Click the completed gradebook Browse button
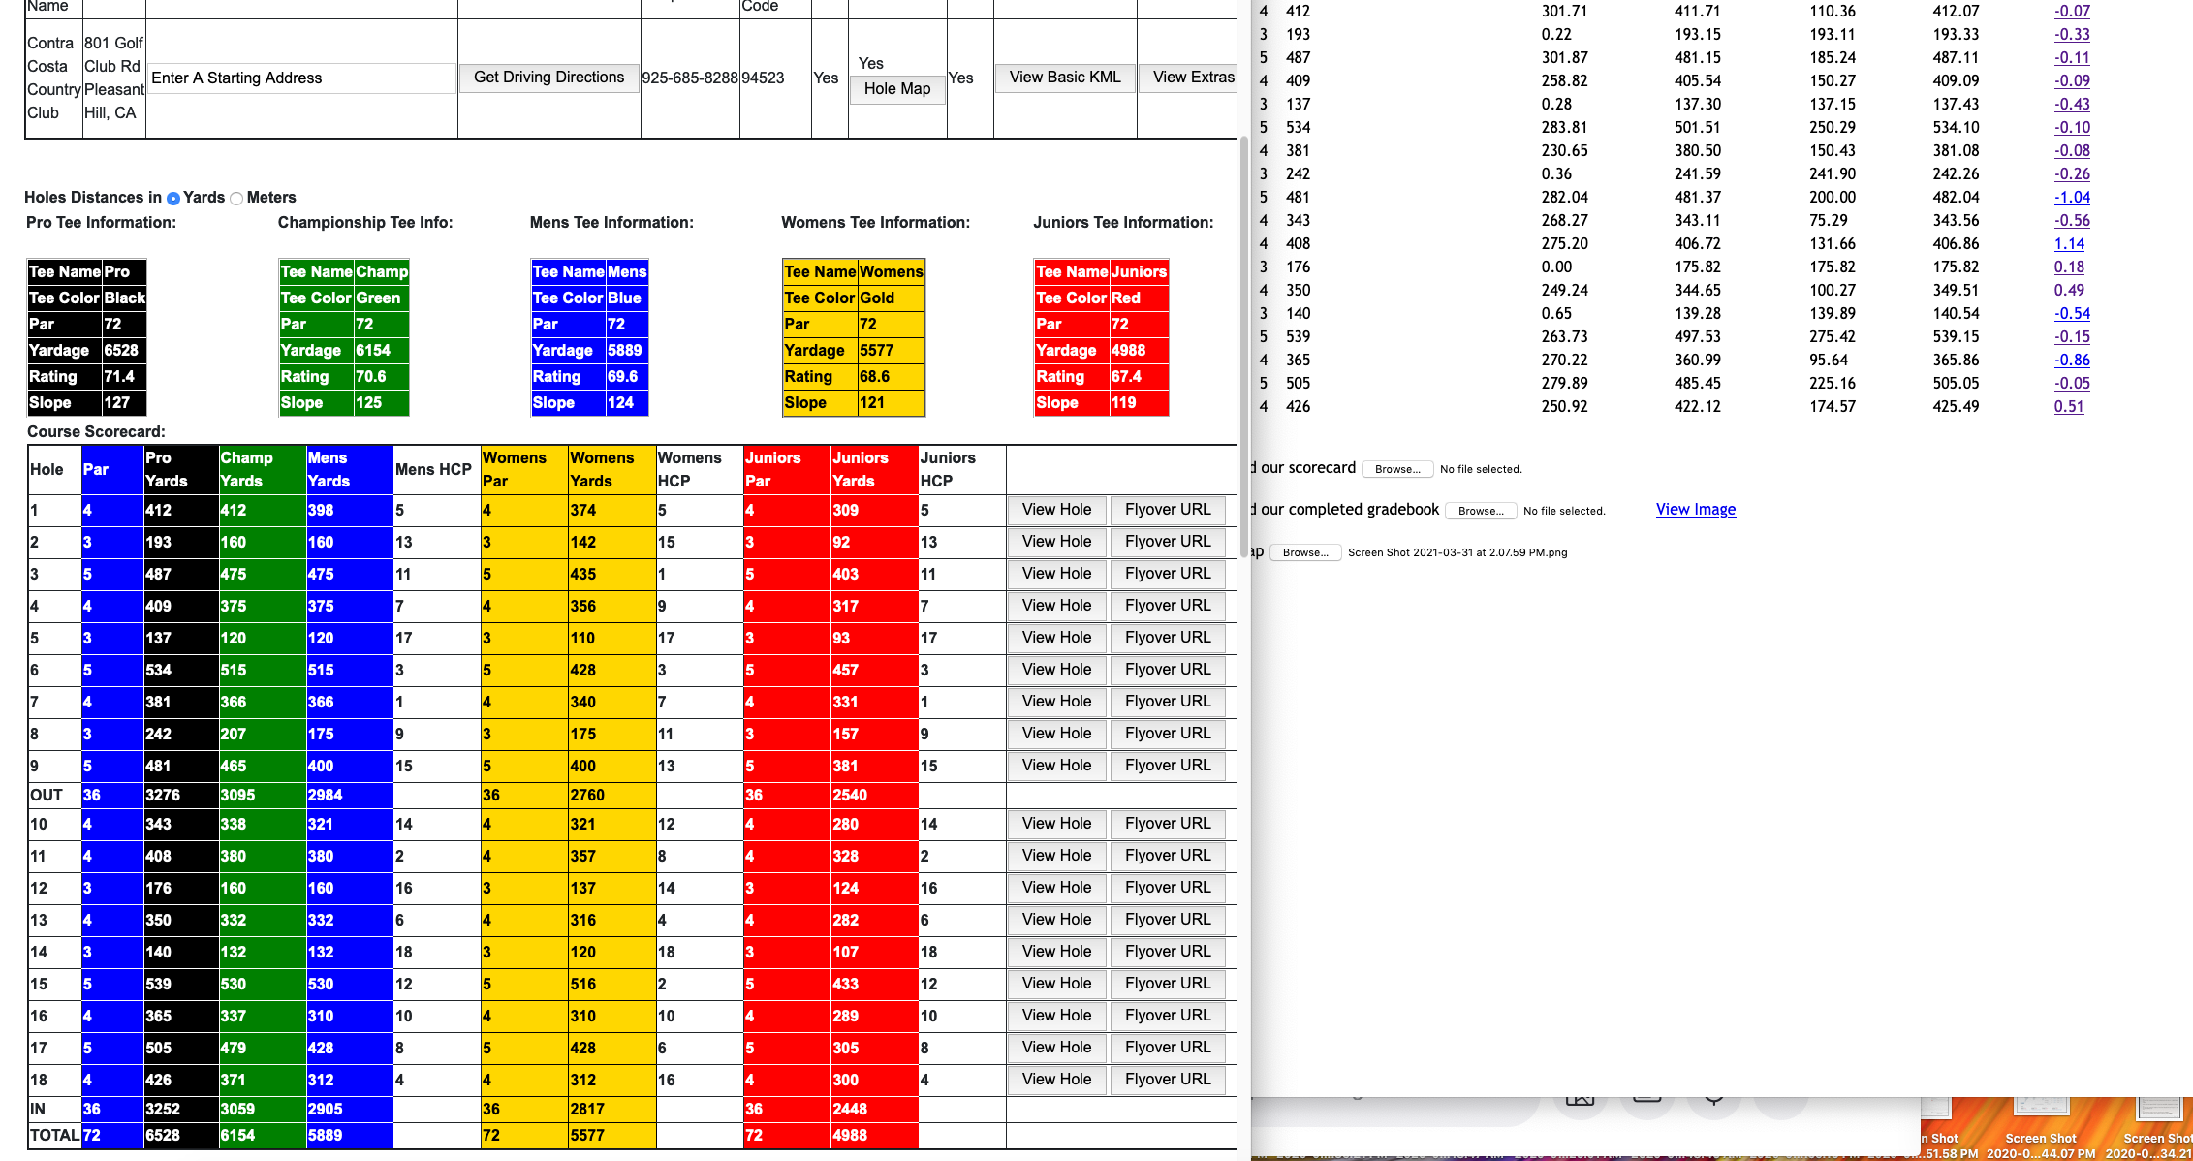Screen dimensions: 2193x1161 tap(1481, 511)
